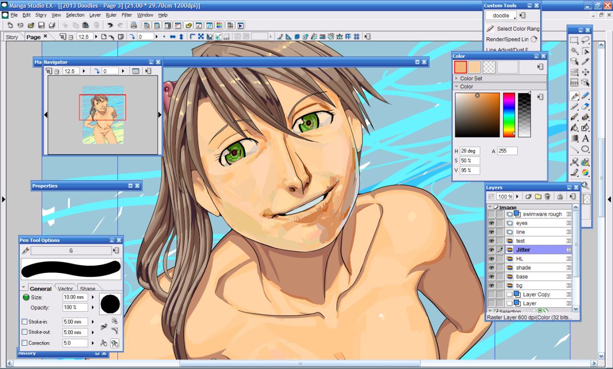Image resolution: width=613 pixels, height=369 pixels.
Task: Hide the HL layer
Action: (491, 259)
